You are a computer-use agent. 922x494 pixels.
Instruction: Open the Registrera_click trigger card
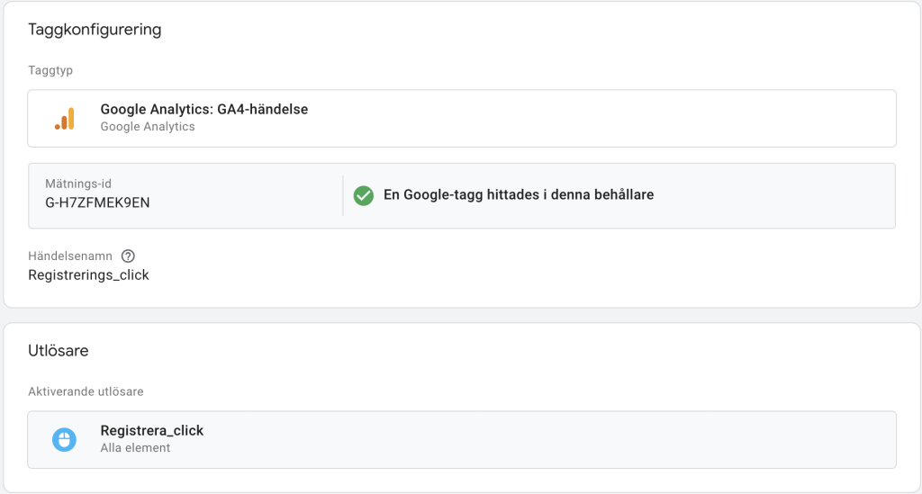click(x=462, y=439)
